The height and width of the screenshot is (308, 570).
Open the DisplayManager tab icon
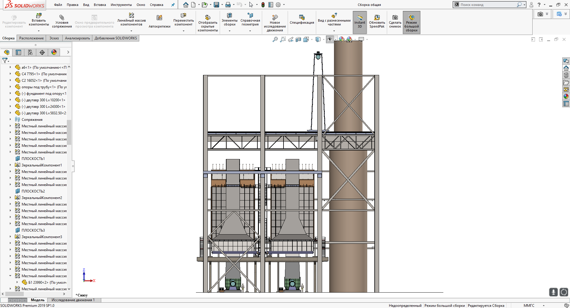[54, 52]
